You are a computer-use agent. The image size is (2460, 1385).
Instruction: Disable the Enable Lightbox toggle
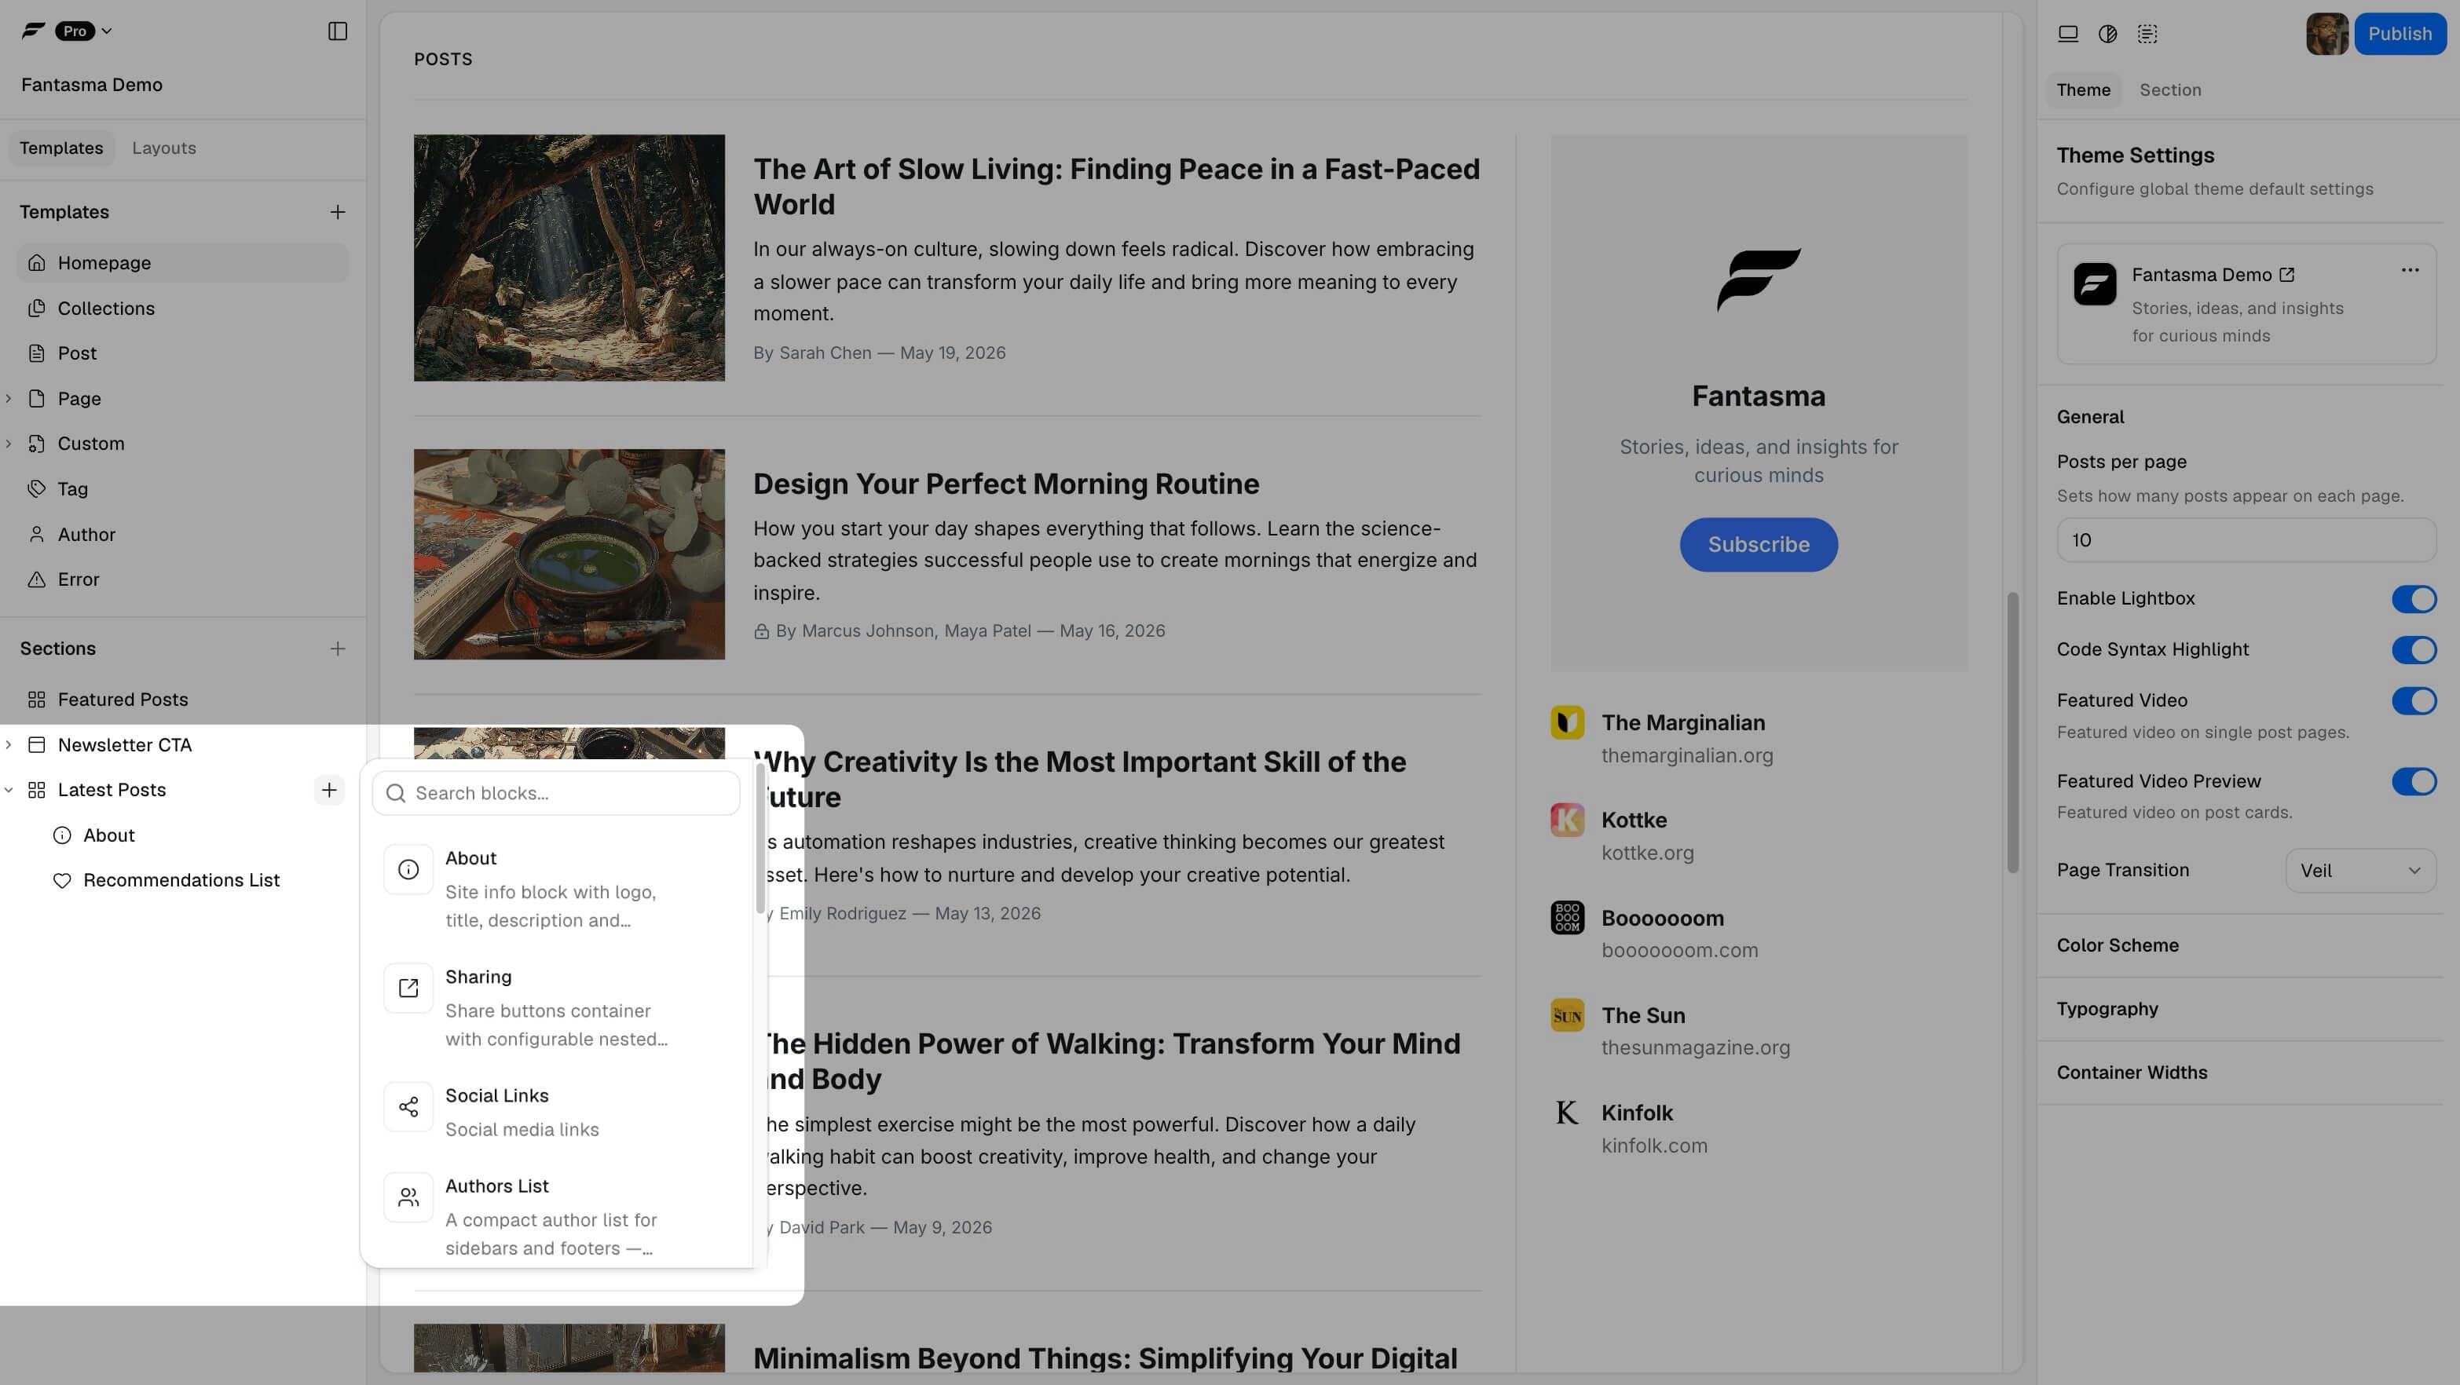(2414, 598)
